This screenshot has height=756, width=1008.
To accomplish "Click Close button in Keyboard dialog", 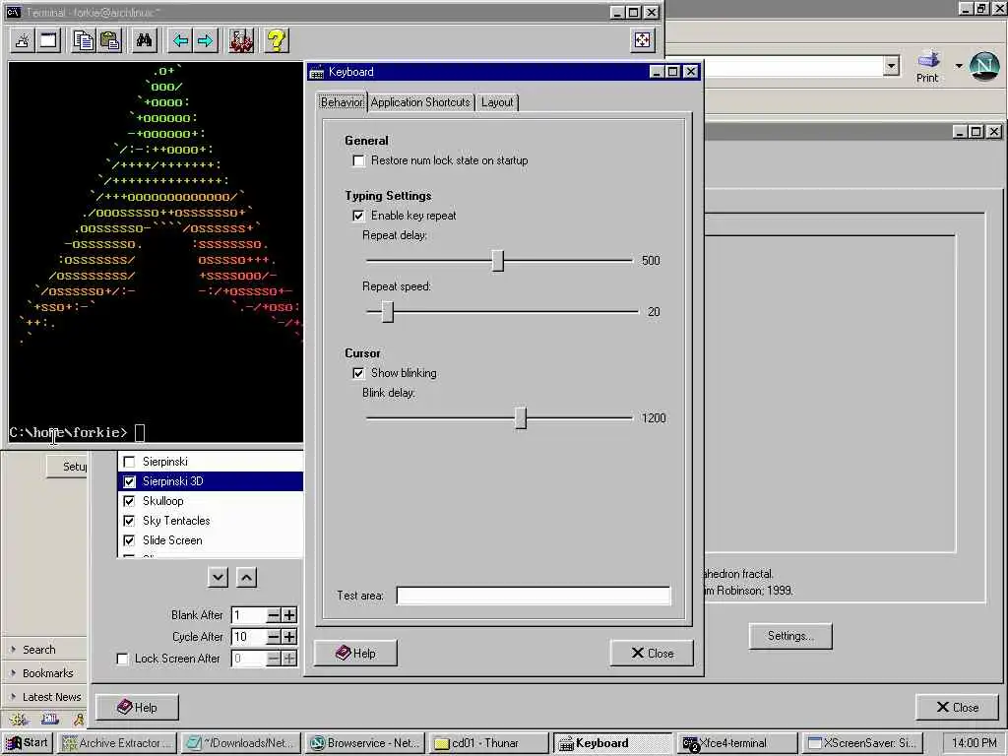I will coord(652,654).
